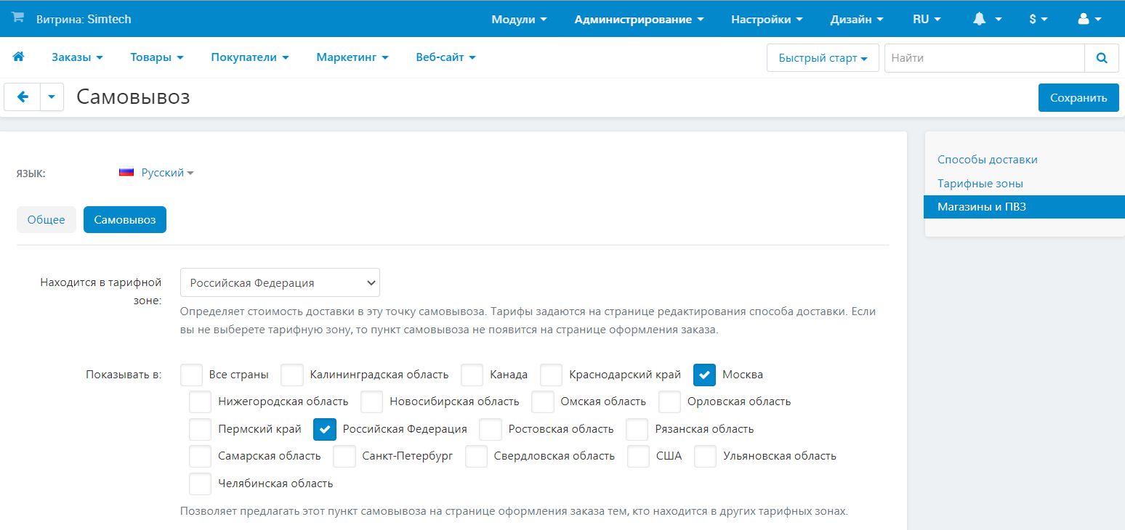Click the Найти search input field

[984, 58]
